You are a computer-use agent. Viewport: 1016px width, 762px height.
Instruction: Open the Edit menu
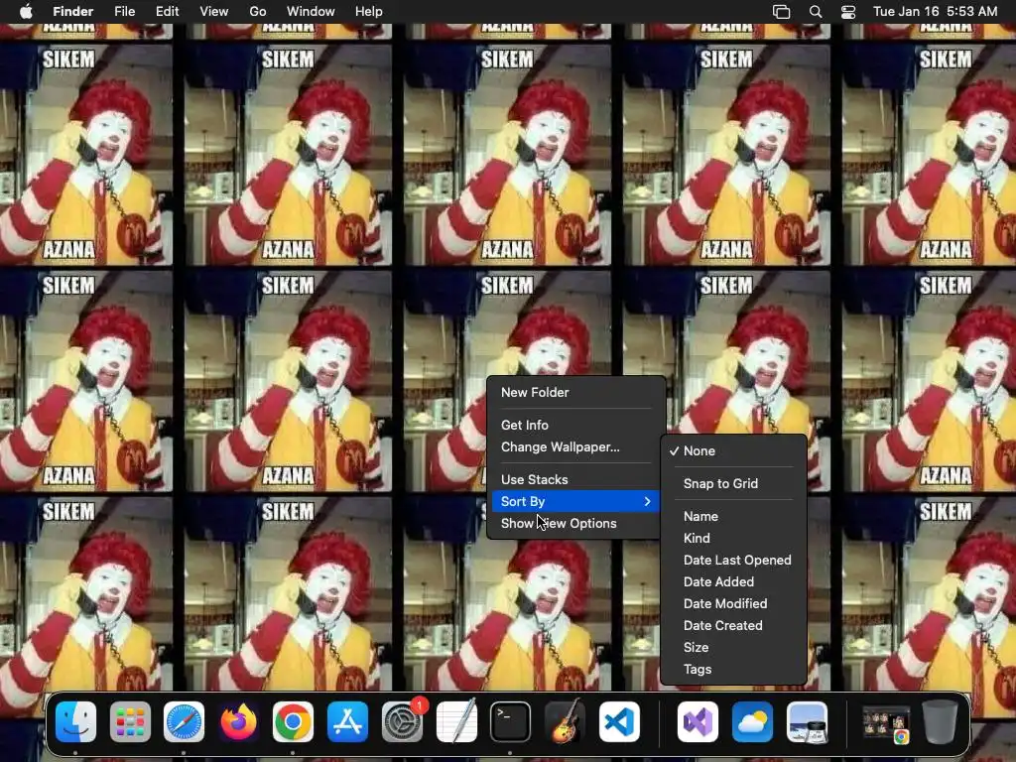[167, 12]
